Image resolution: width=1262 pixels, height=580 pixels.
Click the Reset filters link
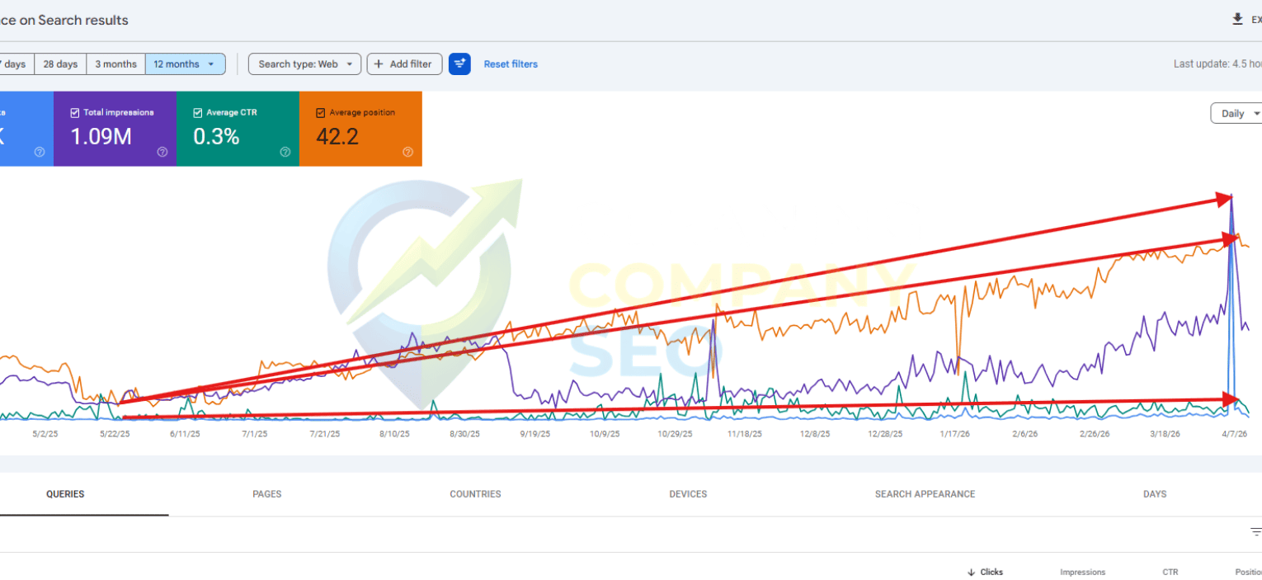pos(511,64)
